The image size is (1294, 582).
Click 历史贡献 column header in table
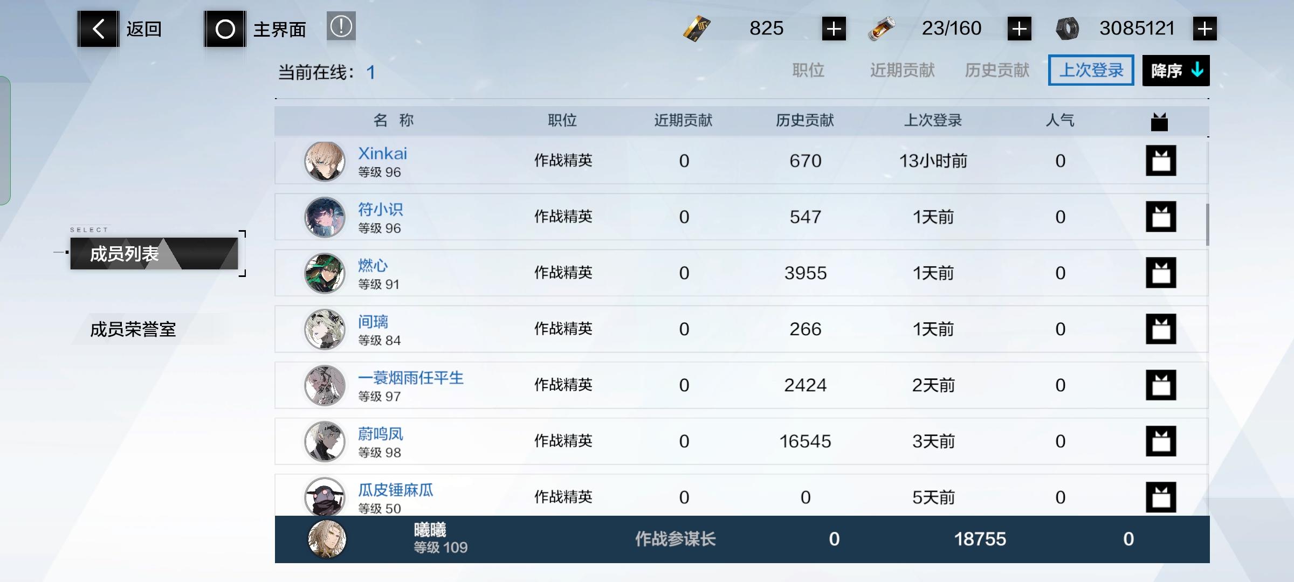(x=805, y=120)
